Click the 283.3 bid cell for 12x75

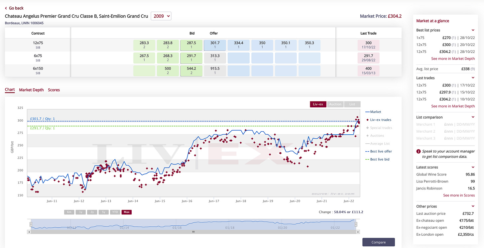tap(144, 45)
